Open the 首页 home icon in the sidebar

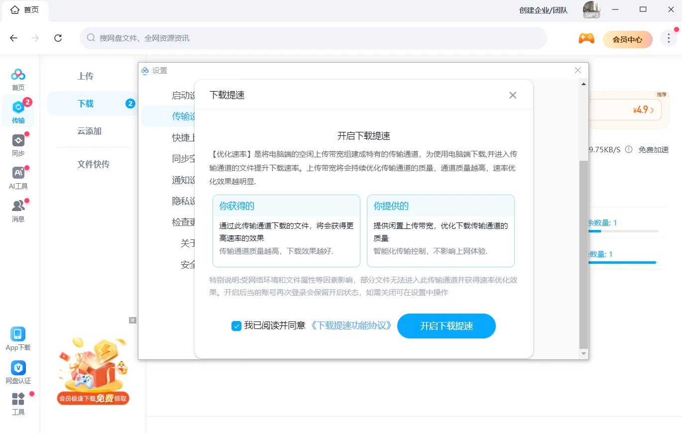[x=18, y=75]
